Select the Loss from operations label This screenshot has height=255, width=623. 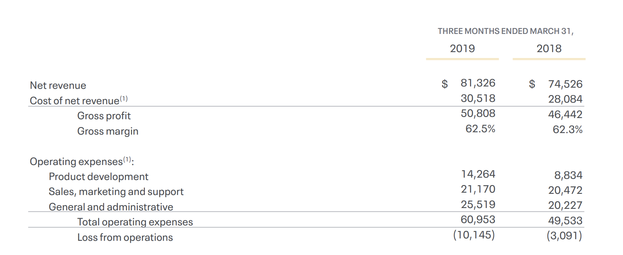pyautogui.click(x=125, y=237)
